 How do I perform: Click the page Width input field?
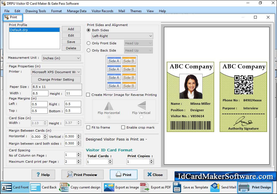pos(40,93)
